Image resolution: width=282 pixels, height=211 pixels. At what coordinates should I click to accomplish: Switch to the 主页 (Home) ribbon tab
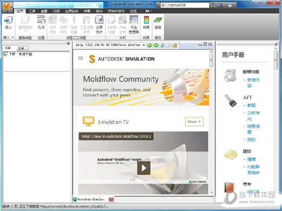[20, 11]
